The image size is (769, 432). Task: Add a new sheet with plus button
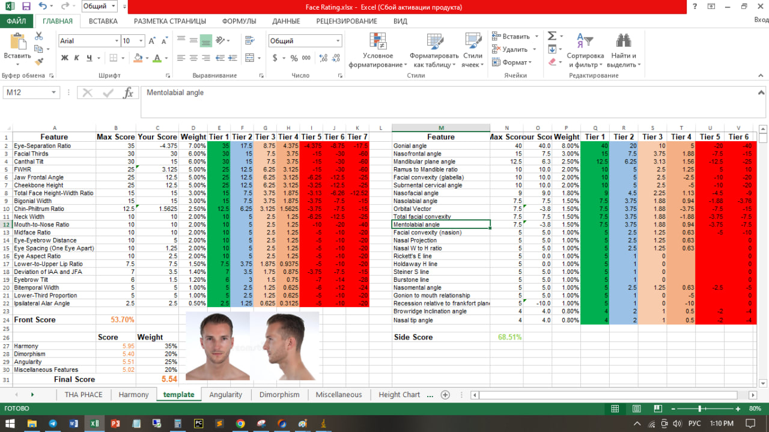coord(445,395)
